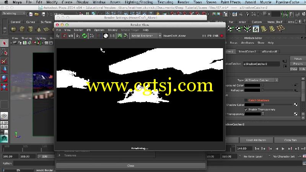Select the Scale tool cube icon
The image size is (306, 172).
point(4,87)
